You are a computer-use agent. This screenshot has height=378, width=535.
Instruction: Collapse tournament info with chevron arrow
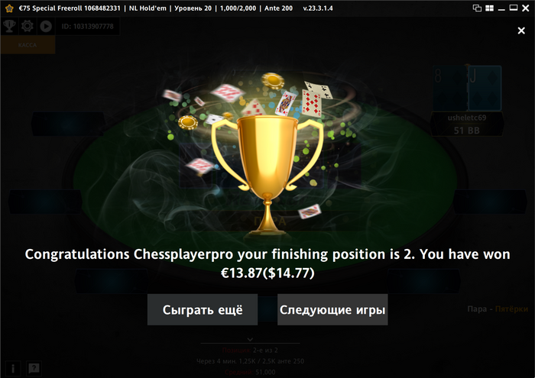tap(250, 340)
